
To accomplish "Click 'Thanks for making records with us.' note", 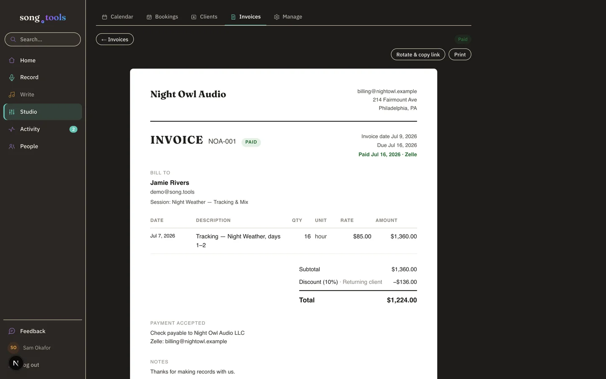I will [193, 372].
